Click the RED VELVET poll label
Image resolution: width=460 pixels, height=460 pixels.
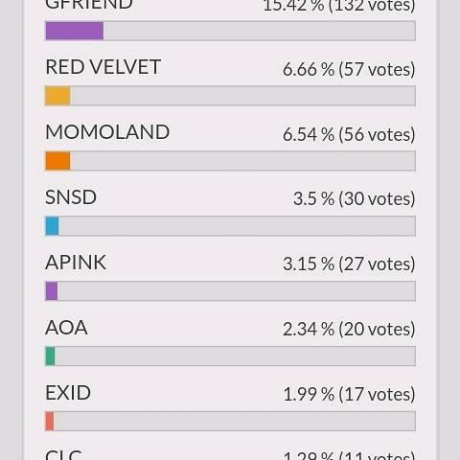(x=103, y=67)
